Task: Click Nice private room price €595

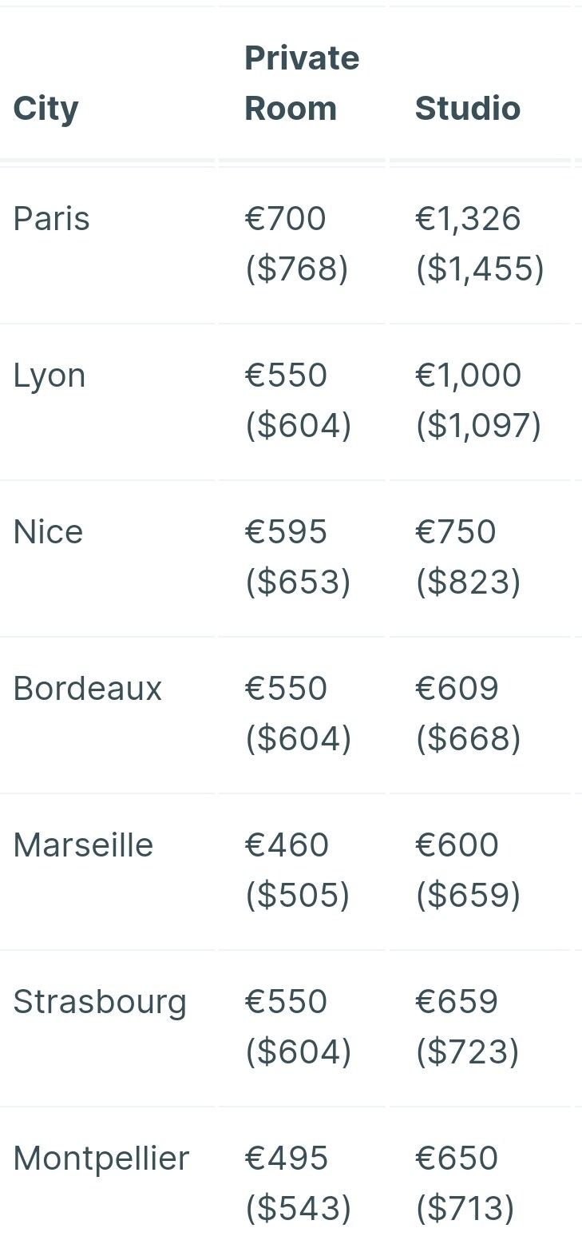Action: tap(286, 532)
